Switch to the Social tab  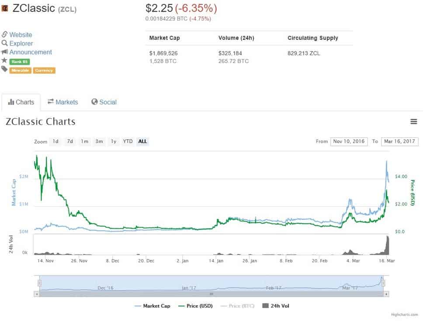click(x=104, y=102)
